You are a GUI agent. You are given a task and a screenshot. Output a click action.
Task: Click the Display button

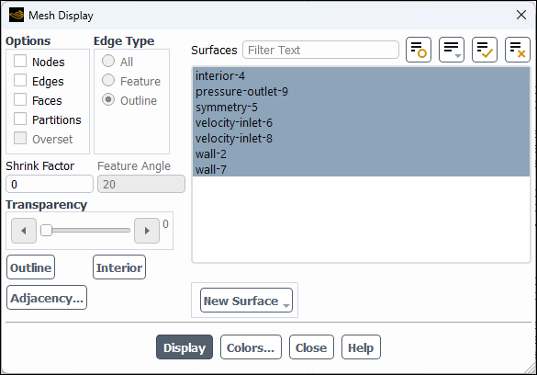(x=185, y=347)
